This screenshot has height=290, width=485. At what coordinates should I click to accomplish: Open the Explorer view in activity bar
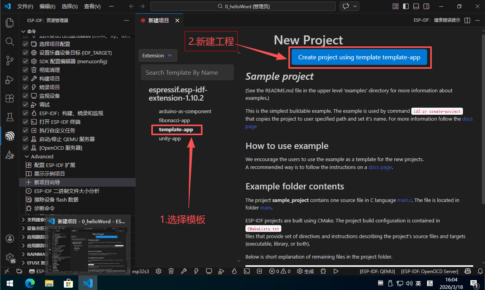click(x=9, y=22)
